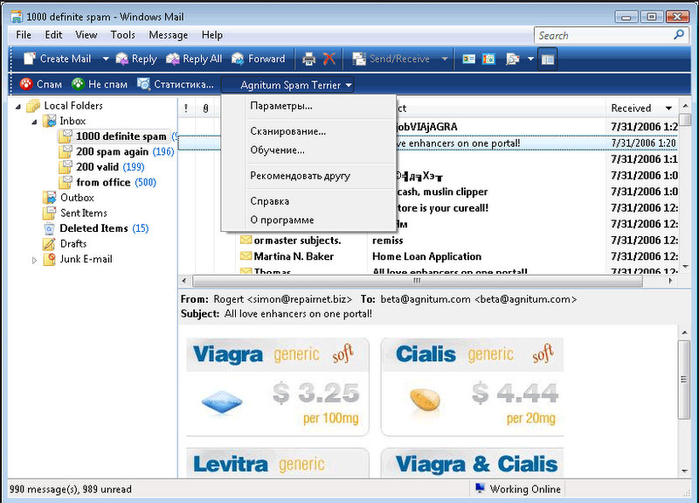This screenshot has width=699, height=503.
Task: Open the Contacts icon in the toolbar
Action: [468, 59]
